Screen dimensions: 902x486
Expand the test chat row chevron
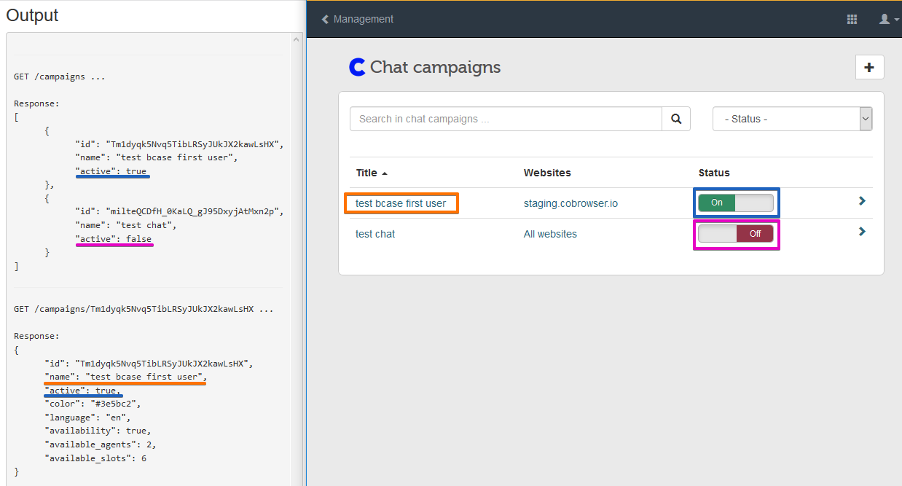(862, 231)
